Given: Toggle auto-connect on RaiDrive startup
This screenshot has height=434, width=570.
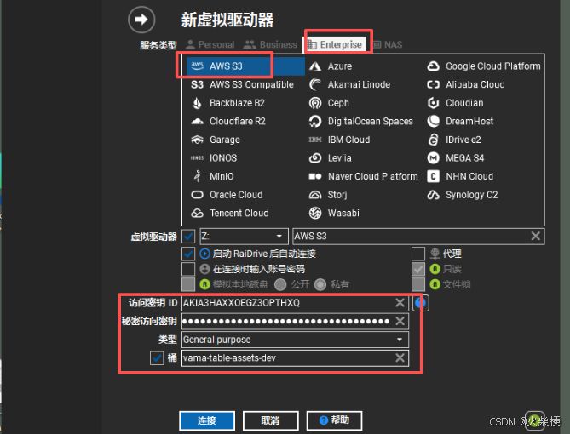Looking at the screenshot, I should click(188, 254).
